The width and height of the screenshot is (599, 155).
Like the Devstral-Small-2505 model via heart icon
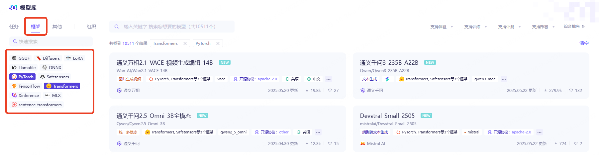pyautogui.click(x=576, y=143)
